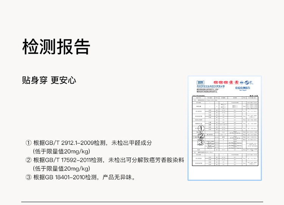Click the circled ② bullet before GB/T 17592-2011
The height and width of the screenshot is (205, 284).
(x=28, y=160)
